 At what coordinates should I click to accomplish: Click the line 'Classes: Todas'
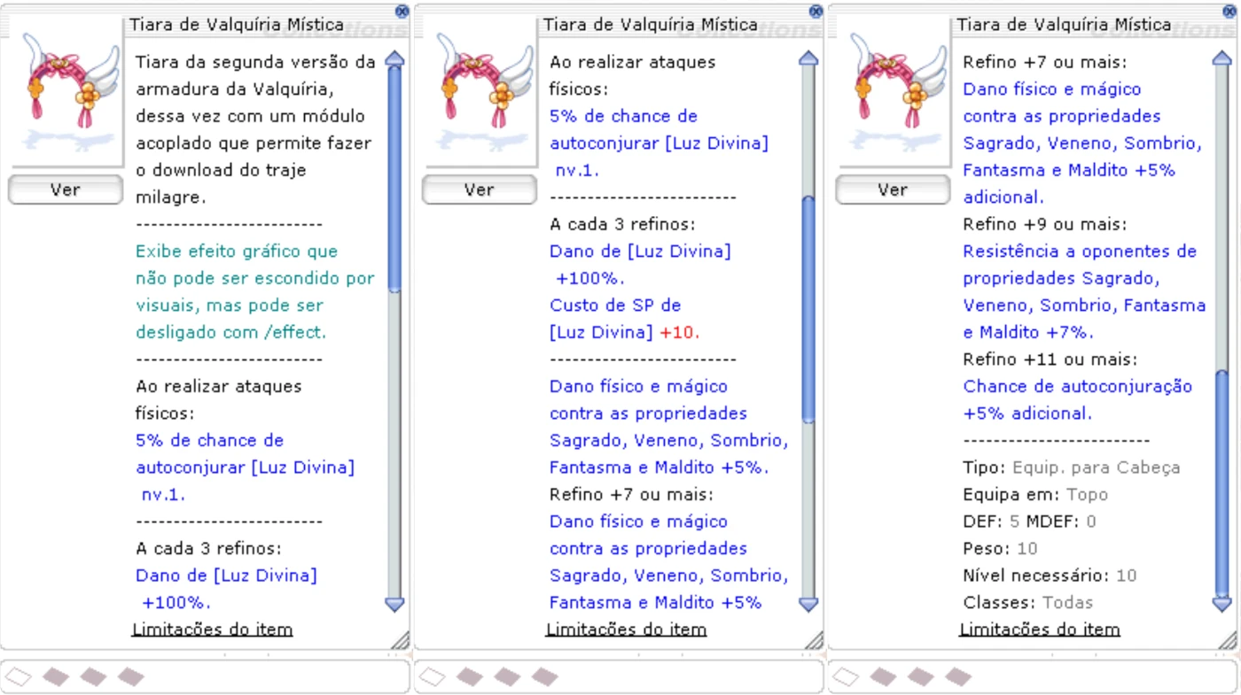point(1028,603)
